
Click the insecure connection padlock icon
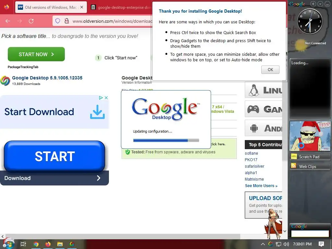(67, 21)
